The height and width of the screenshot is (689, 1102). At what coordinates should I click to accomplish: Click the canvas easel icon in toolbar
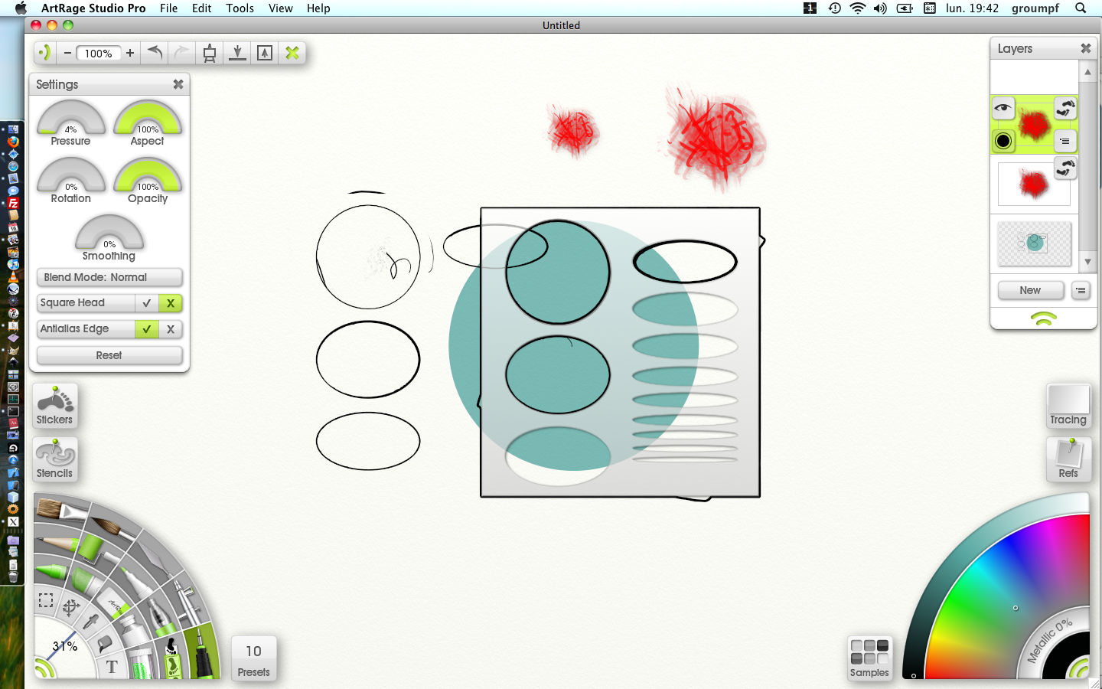(210, 53)
